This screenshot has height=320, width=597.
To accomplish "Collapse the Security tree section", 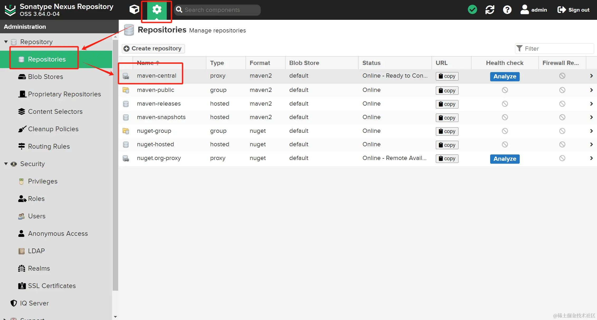I will tap(6, 164).
